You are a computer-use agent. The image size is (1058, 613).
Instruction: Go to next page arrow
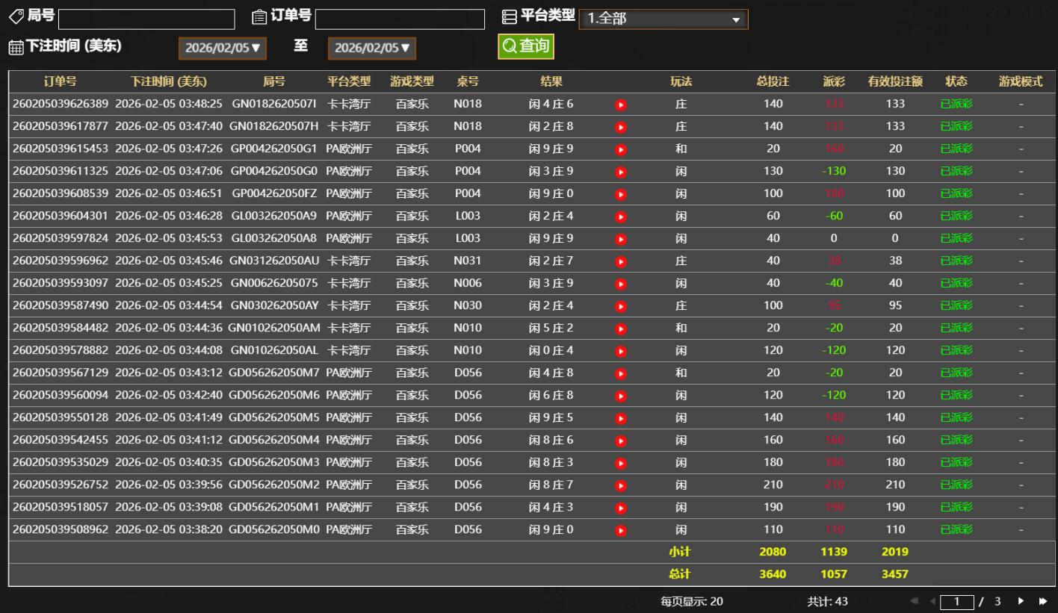click(x=1021, y=601)
